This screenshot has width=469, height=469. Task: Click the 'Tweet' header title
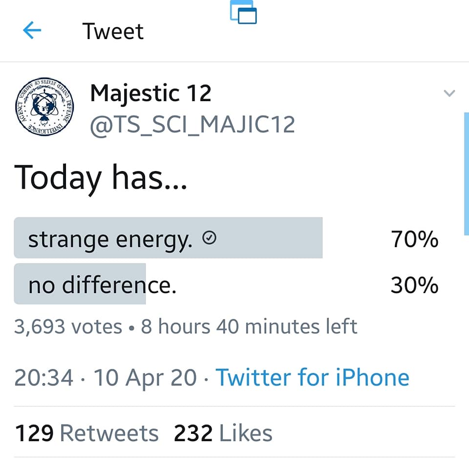point(113,31)
